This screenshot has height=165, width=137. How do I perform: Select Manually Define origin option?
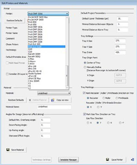click(85, 67)
